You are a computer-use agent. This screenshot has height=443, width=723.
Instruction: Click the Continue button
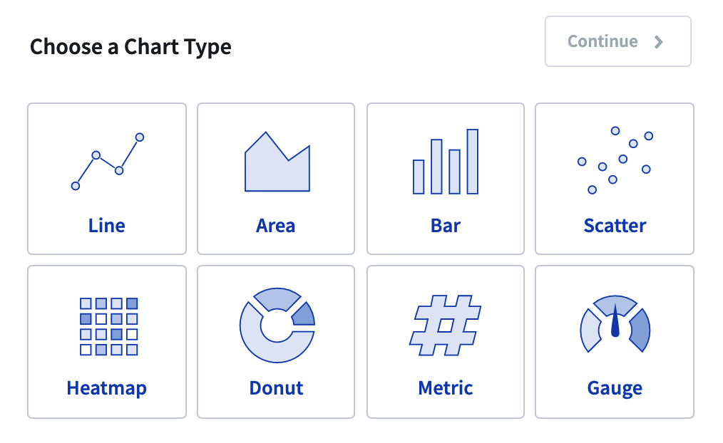(x=617, y=41)
